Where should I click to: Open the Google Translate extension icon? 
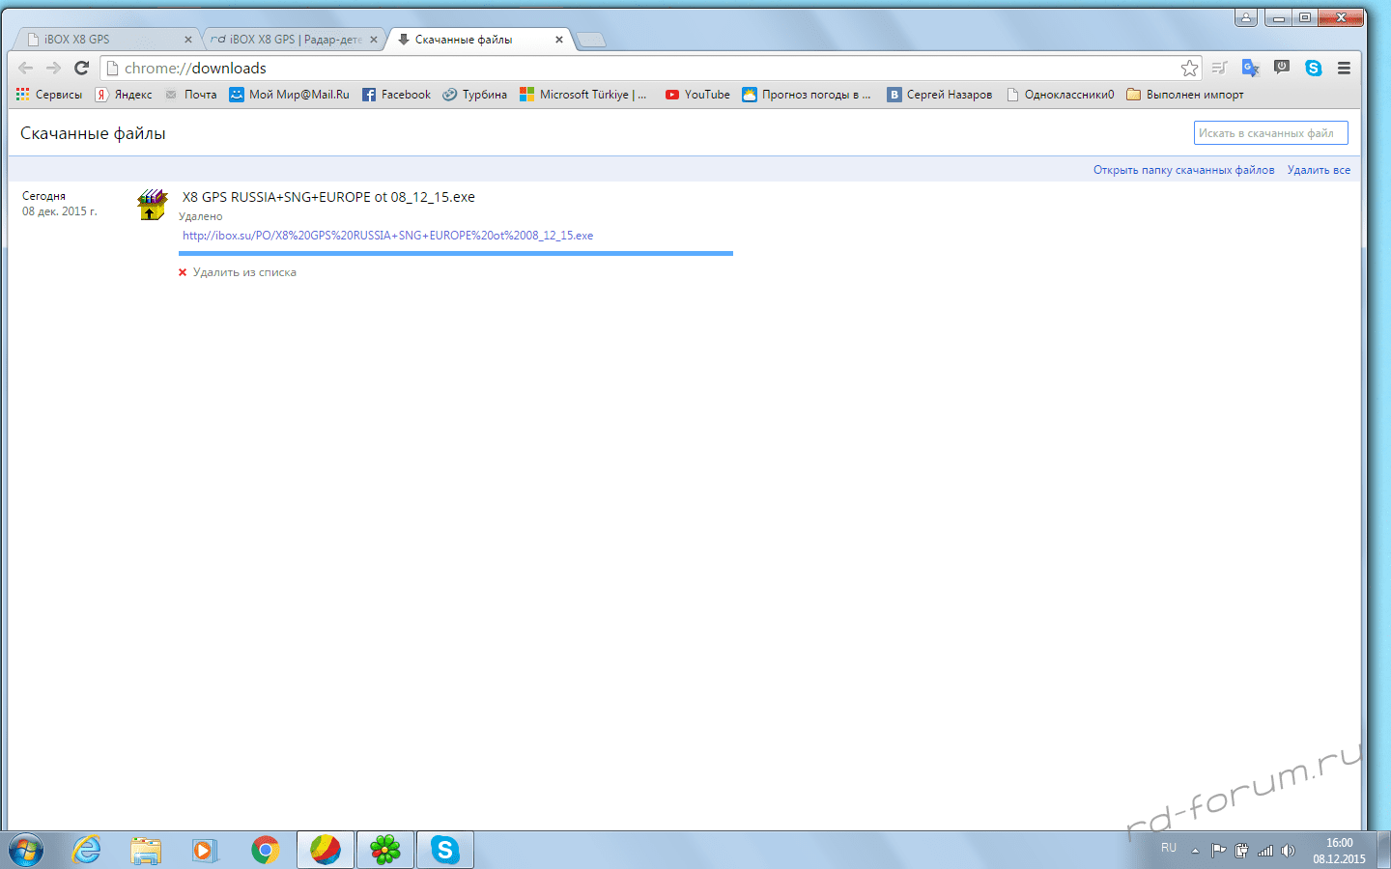click(1250, 68)
